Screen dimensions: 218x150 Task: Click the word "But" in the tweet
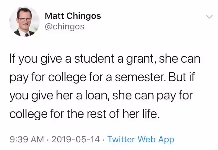click(x=177, y=76)
